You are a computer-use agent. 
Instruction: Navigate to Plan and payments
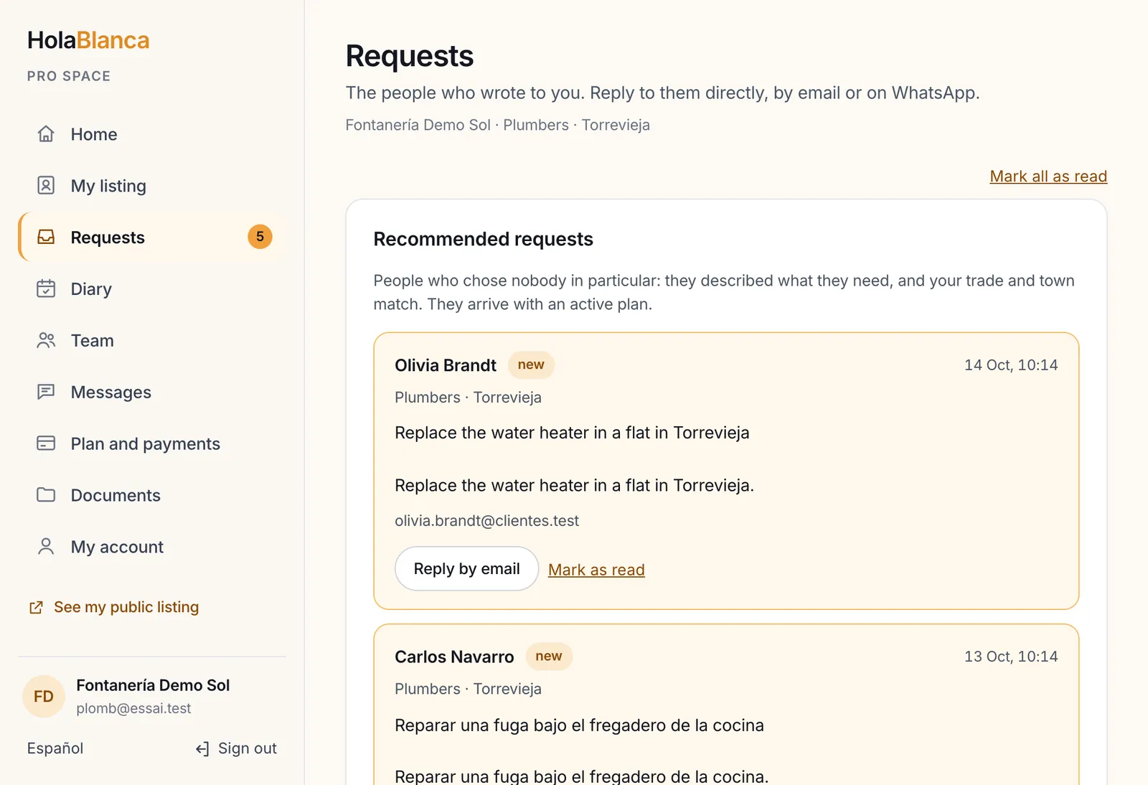tap(152, 443)
